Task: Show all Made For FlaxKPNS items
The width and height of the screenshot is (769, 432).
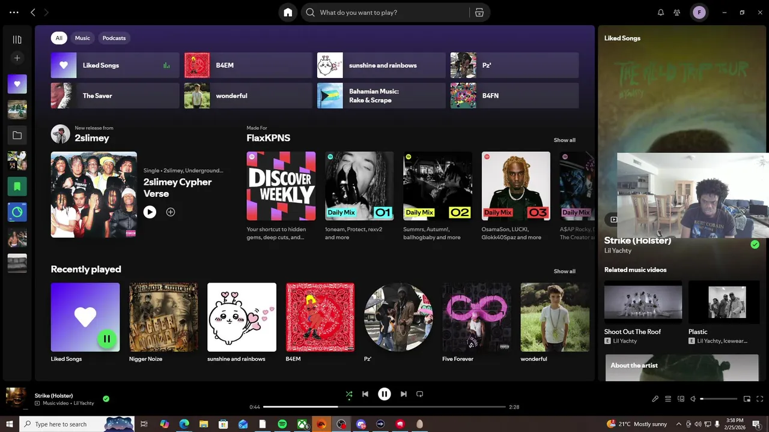Action: [564, 140]
